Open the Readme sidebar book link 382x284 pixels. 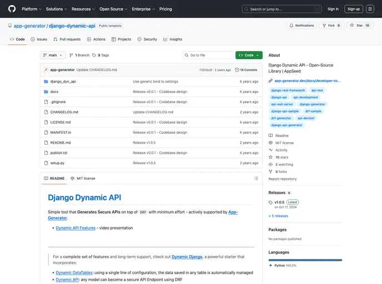click(279, 135)
